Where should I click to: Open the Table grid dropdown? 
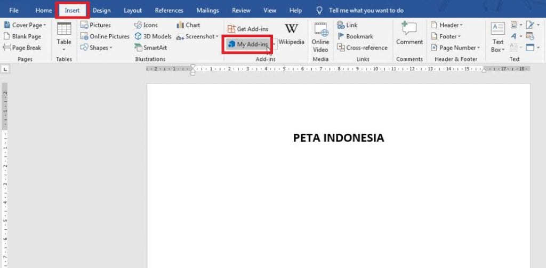[x=64, y=37]
